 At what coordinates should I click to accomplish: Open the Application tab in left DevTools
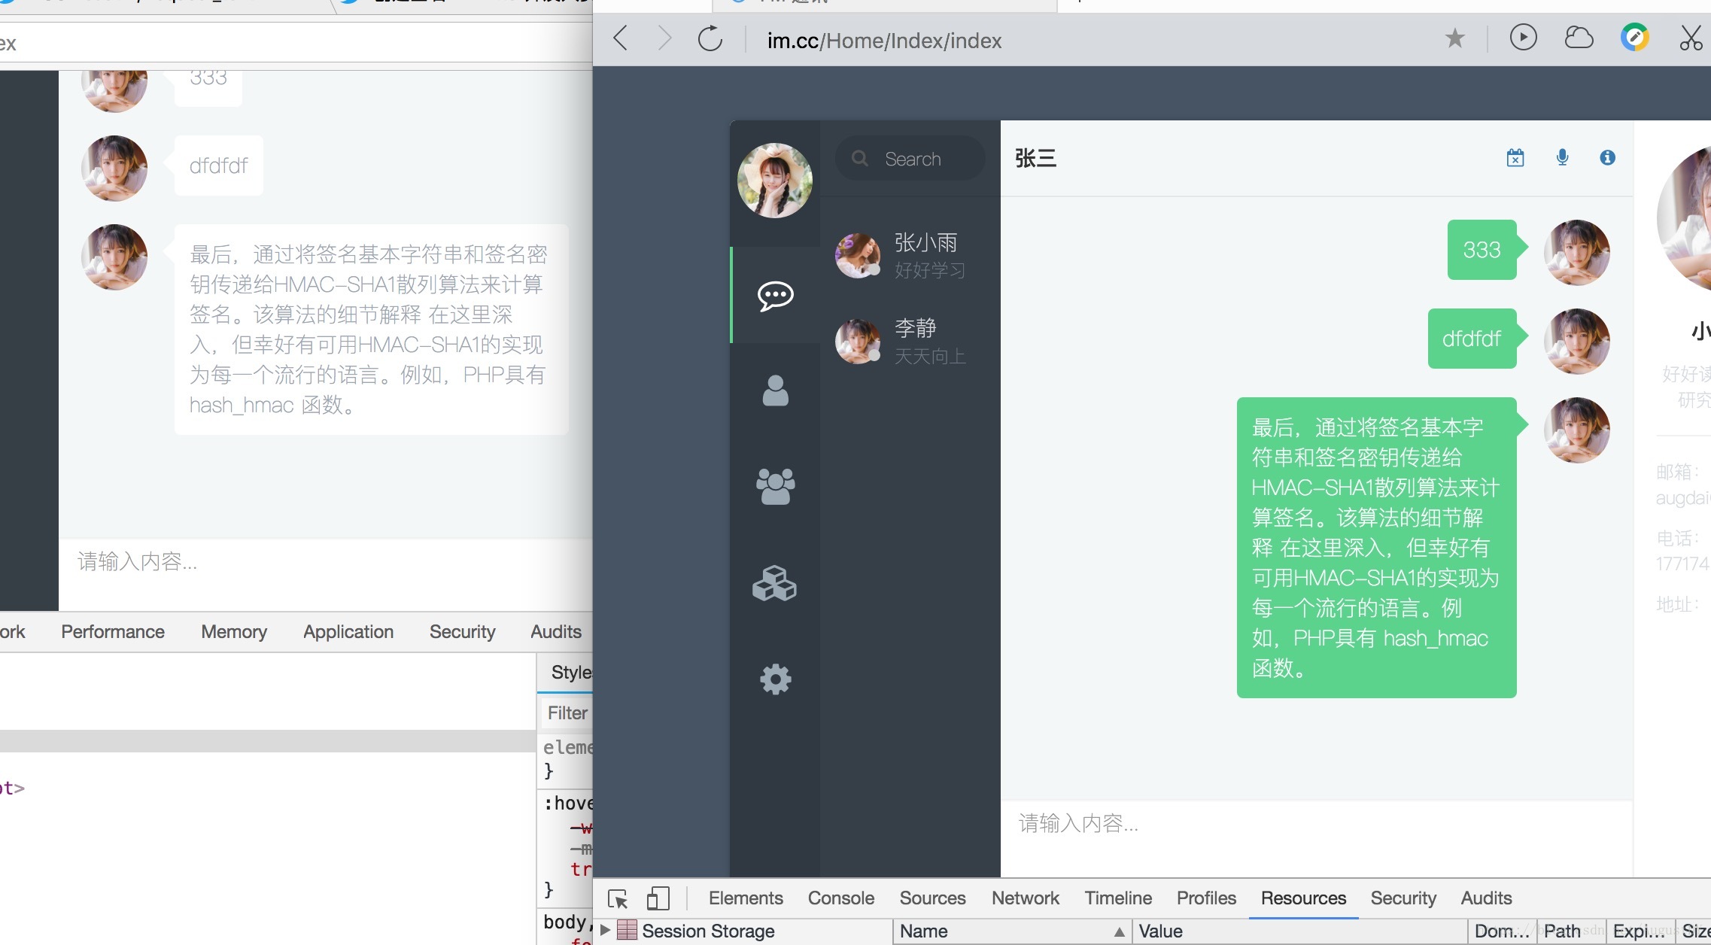348,632
